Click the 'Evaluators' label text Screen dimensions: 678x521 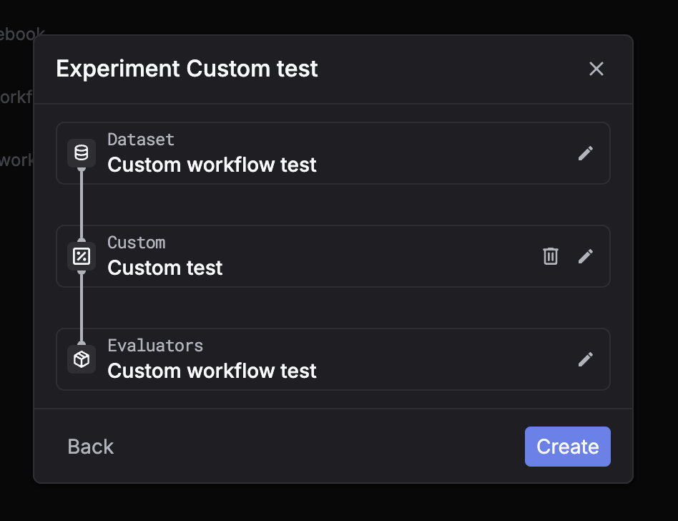pos(155,346)
